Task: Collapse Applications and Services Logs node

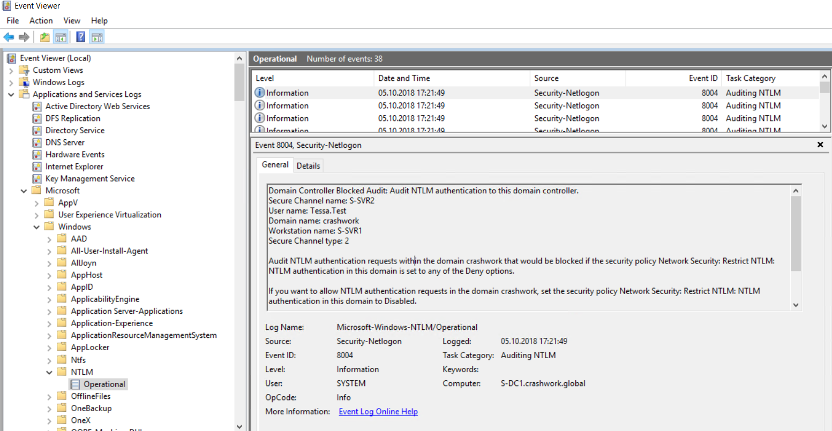Action: [x=11, y=95]
